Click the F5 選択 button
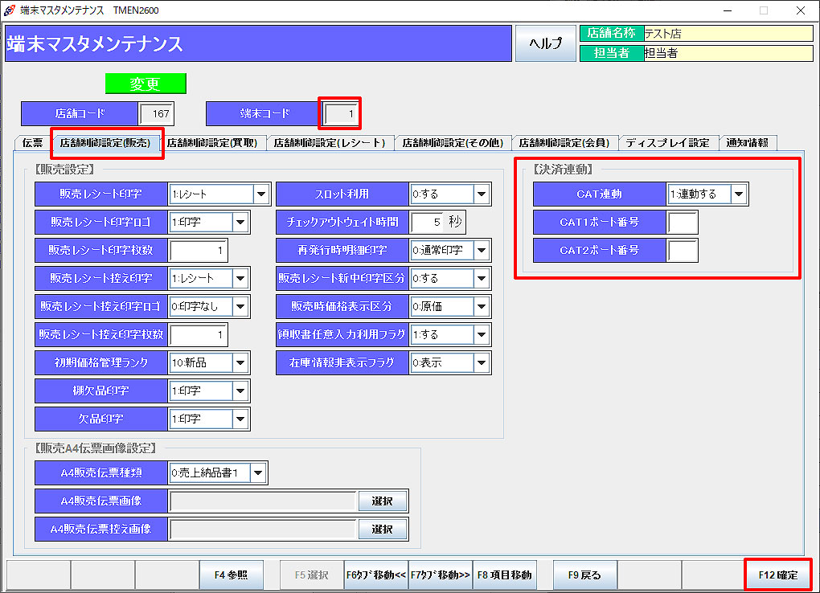This screenshot has width=820, height=593. [312, 575]
